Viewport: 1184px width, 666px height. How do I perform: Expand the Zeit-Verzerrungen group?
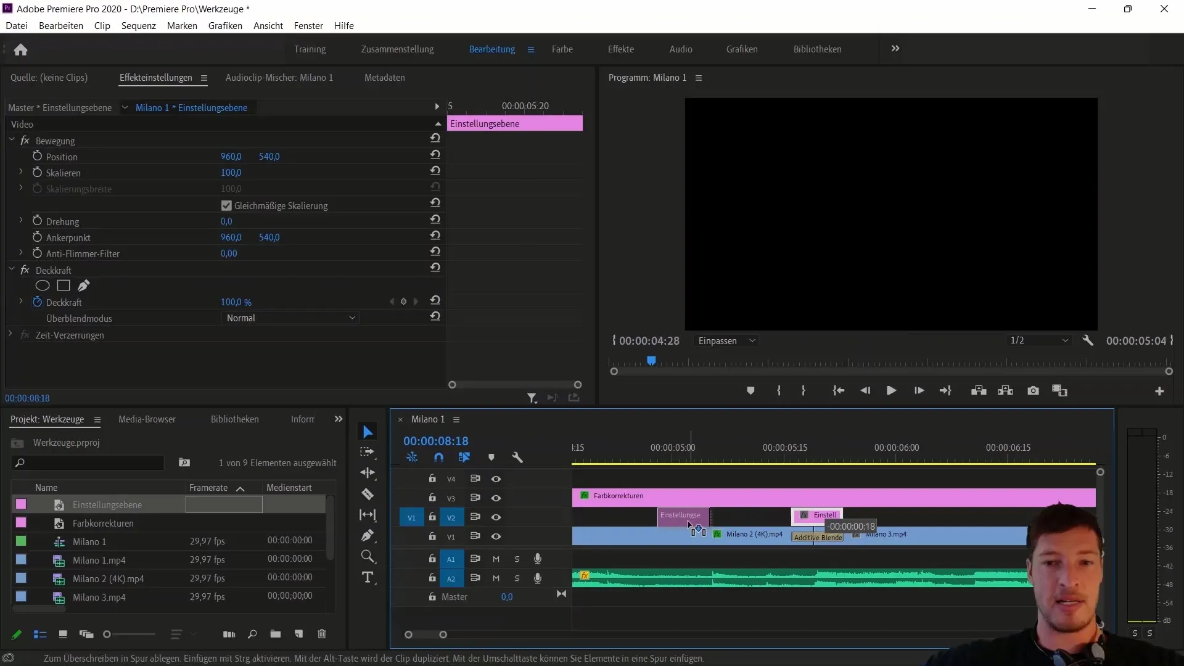point(10,334)
